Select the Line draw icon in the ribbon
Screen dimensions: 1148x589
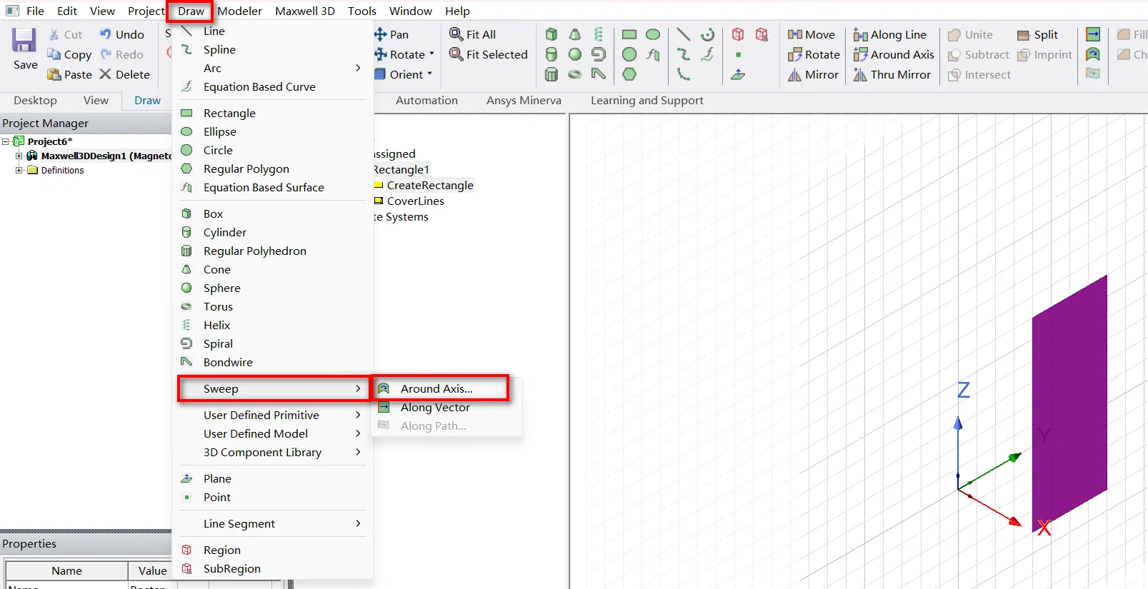[684, 34]
